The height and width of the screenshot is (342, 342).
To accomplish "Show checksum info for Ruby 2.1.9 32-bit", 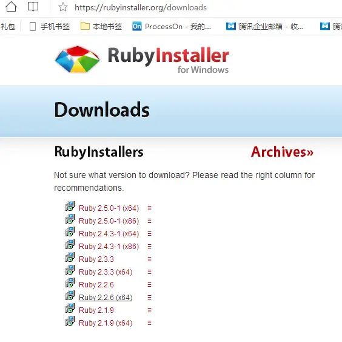I will [x=149, y=310].
